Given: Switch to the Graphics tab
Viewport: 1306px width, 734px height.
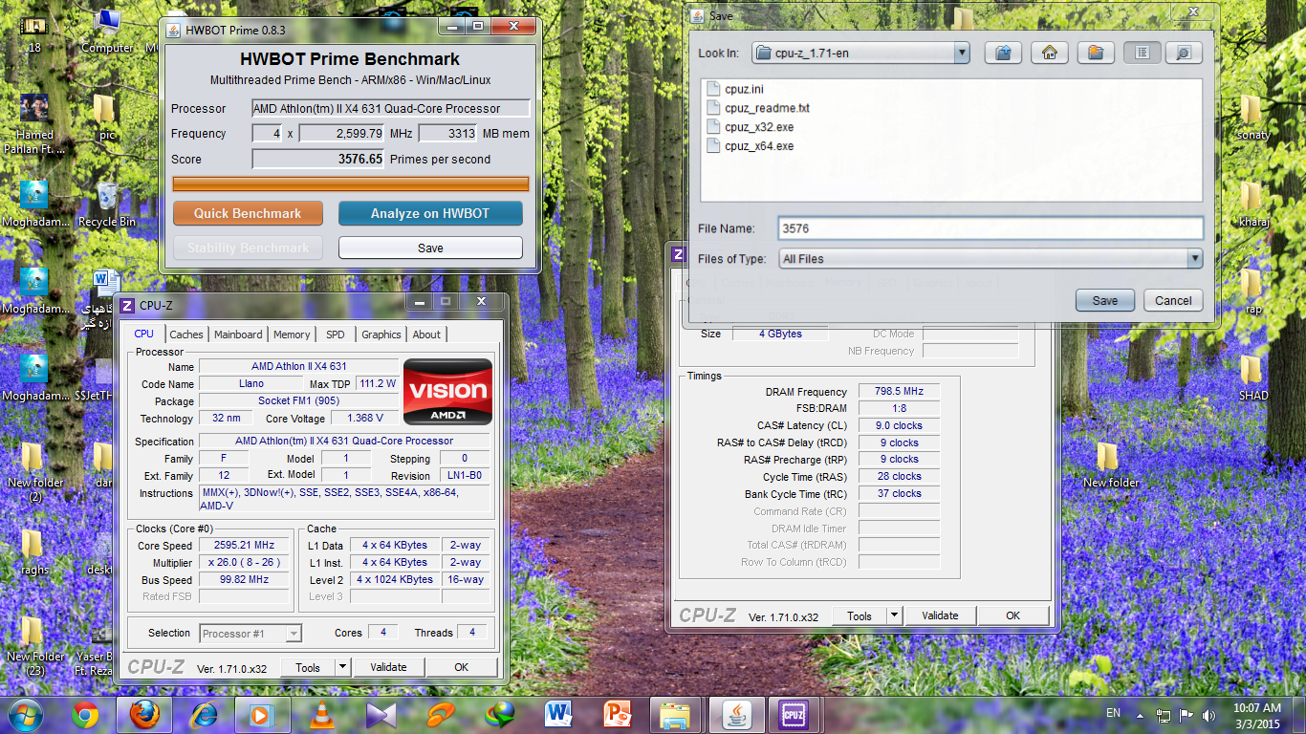Looking at the screenshot, I should tap(381, 335).
